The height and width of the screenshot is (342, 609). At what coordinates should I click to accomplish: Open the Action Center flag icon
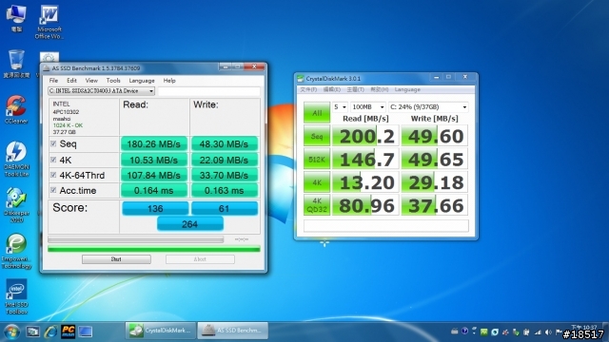(x=559, y=332)
